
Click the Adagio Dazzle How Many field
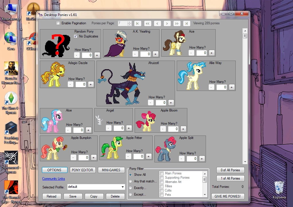click(81, 84)
